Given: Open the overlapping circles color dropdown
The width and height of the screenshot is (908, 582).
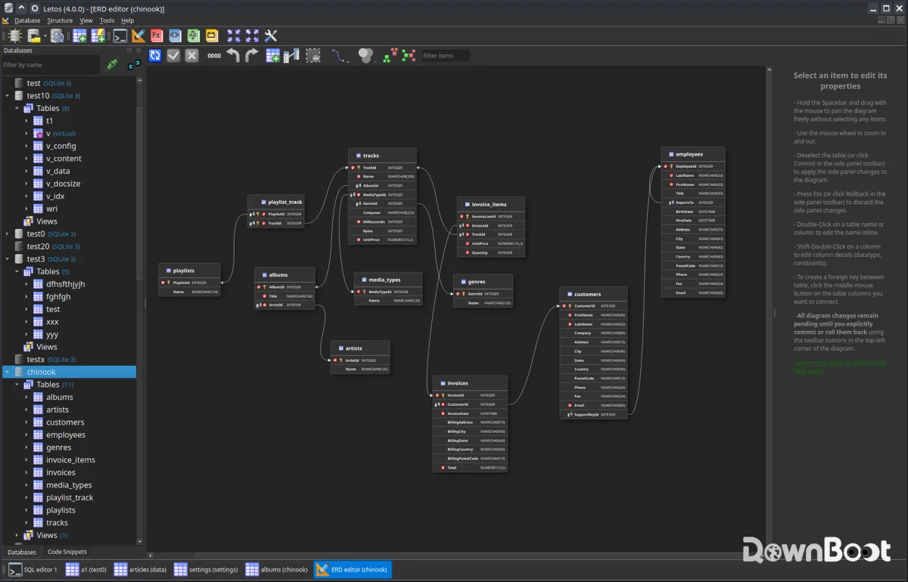Looking at the screenshot, I should tap(366, 55).
